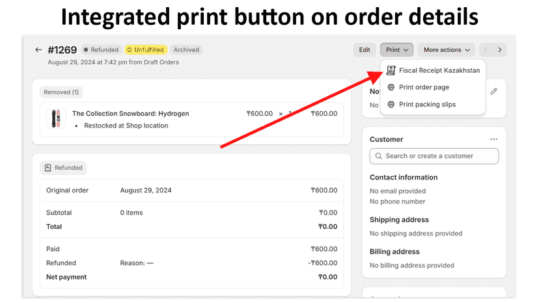The height and width of the screenshot is (303, 539).
Task: Click the No phone number text
Action: (397, 202)
